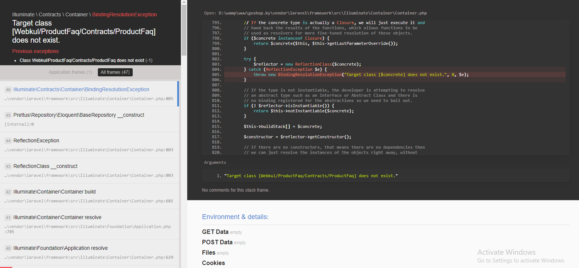Click the POST Data heading
The width and height of the screenshot is (579, 268).
point(217,242)
